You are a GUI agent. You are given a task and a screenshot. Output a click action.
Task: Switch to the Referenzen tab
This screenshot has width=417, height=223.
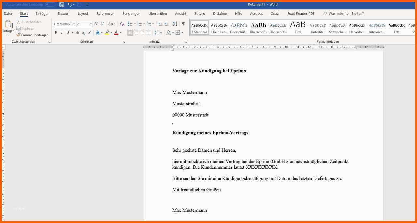point(105,14)
